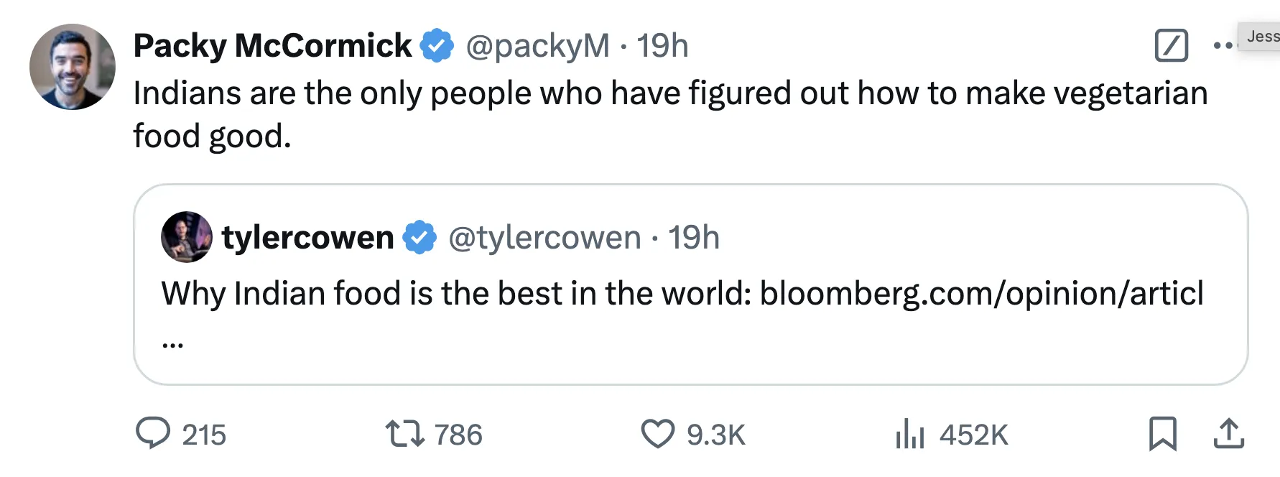Open the quoted tweet's 19h timestamp

point(694,237)
